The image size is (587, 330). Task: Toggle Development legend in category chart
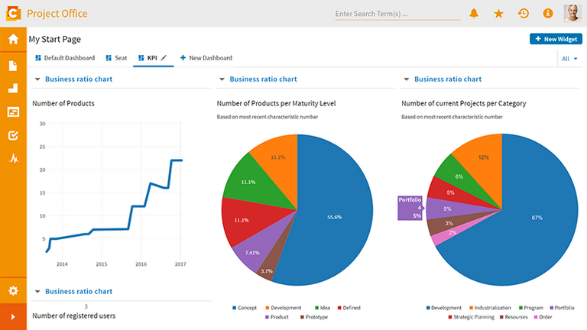(443, 308)
